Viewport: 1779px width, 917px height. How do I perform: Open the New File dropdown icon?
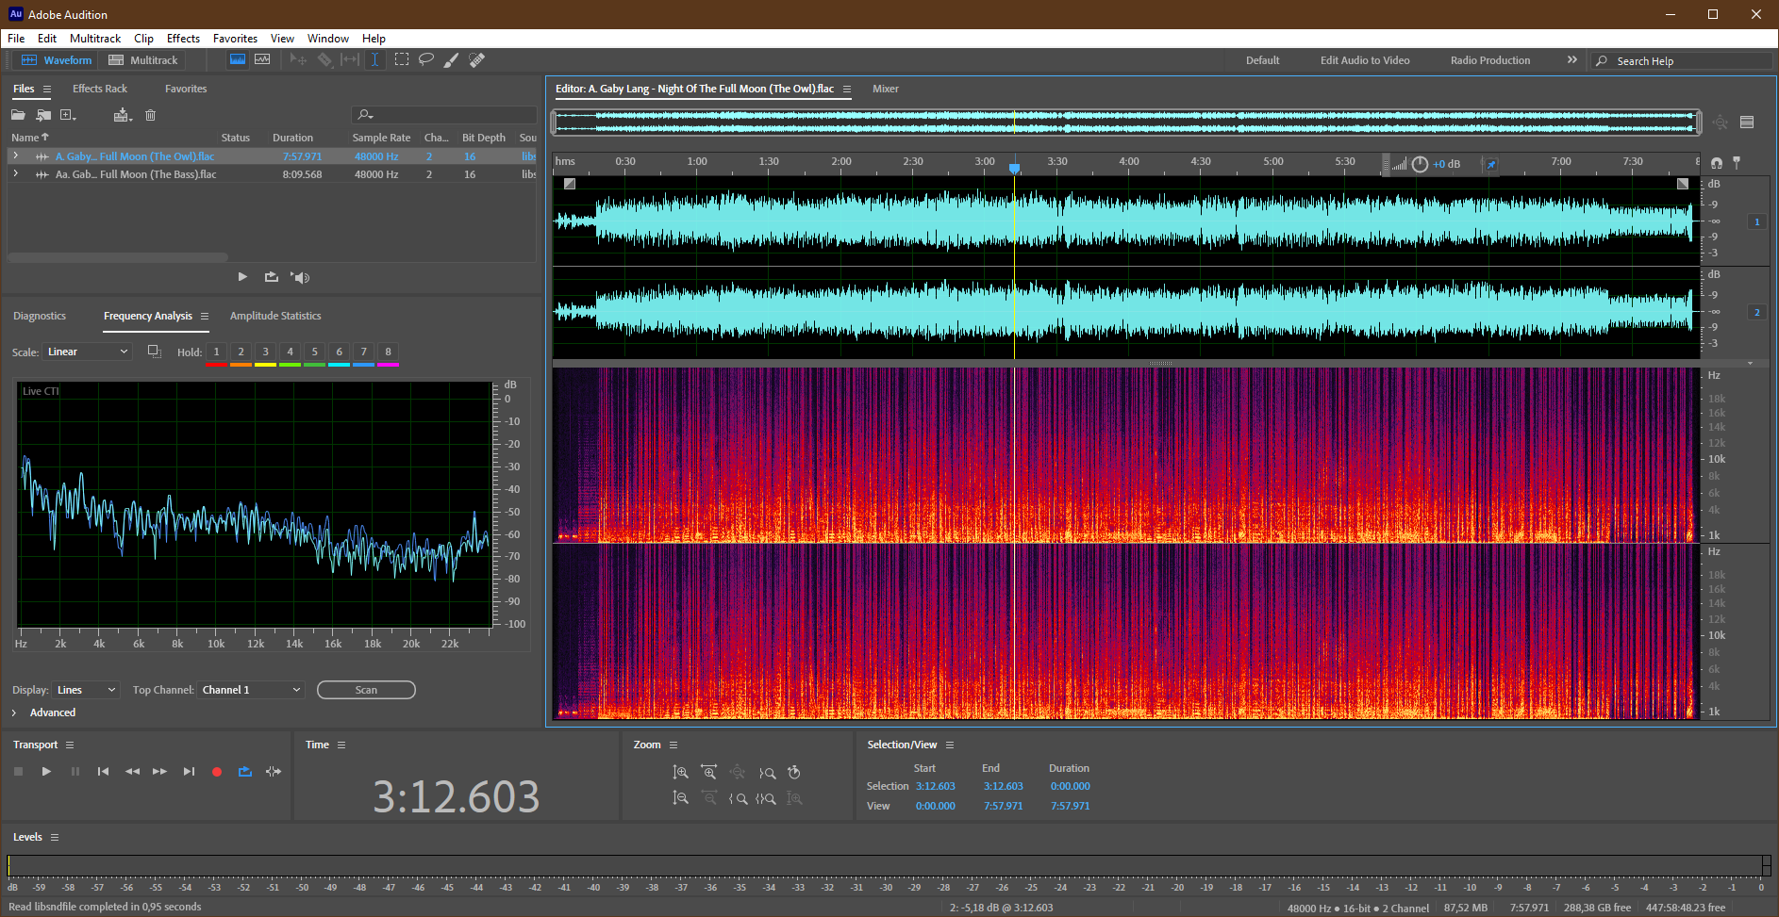click(68, 115)
